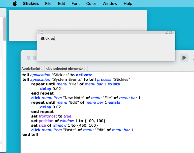Click the blank gray sticky note behind
This screenshot has width=194, height=153.
(78, 20)
